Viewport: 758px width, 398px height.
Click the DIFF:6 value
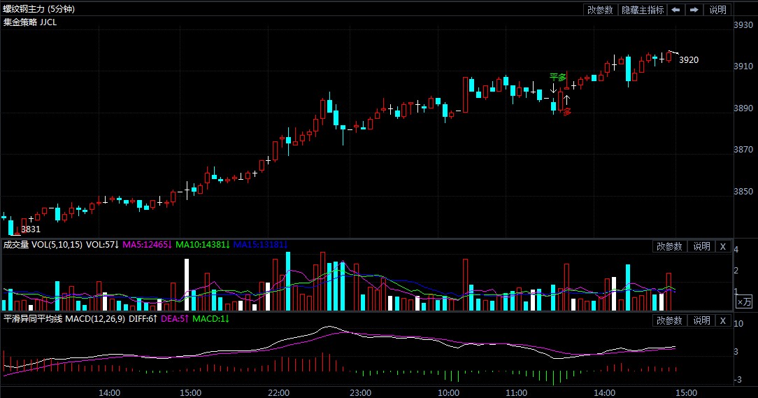click(143, 319)
